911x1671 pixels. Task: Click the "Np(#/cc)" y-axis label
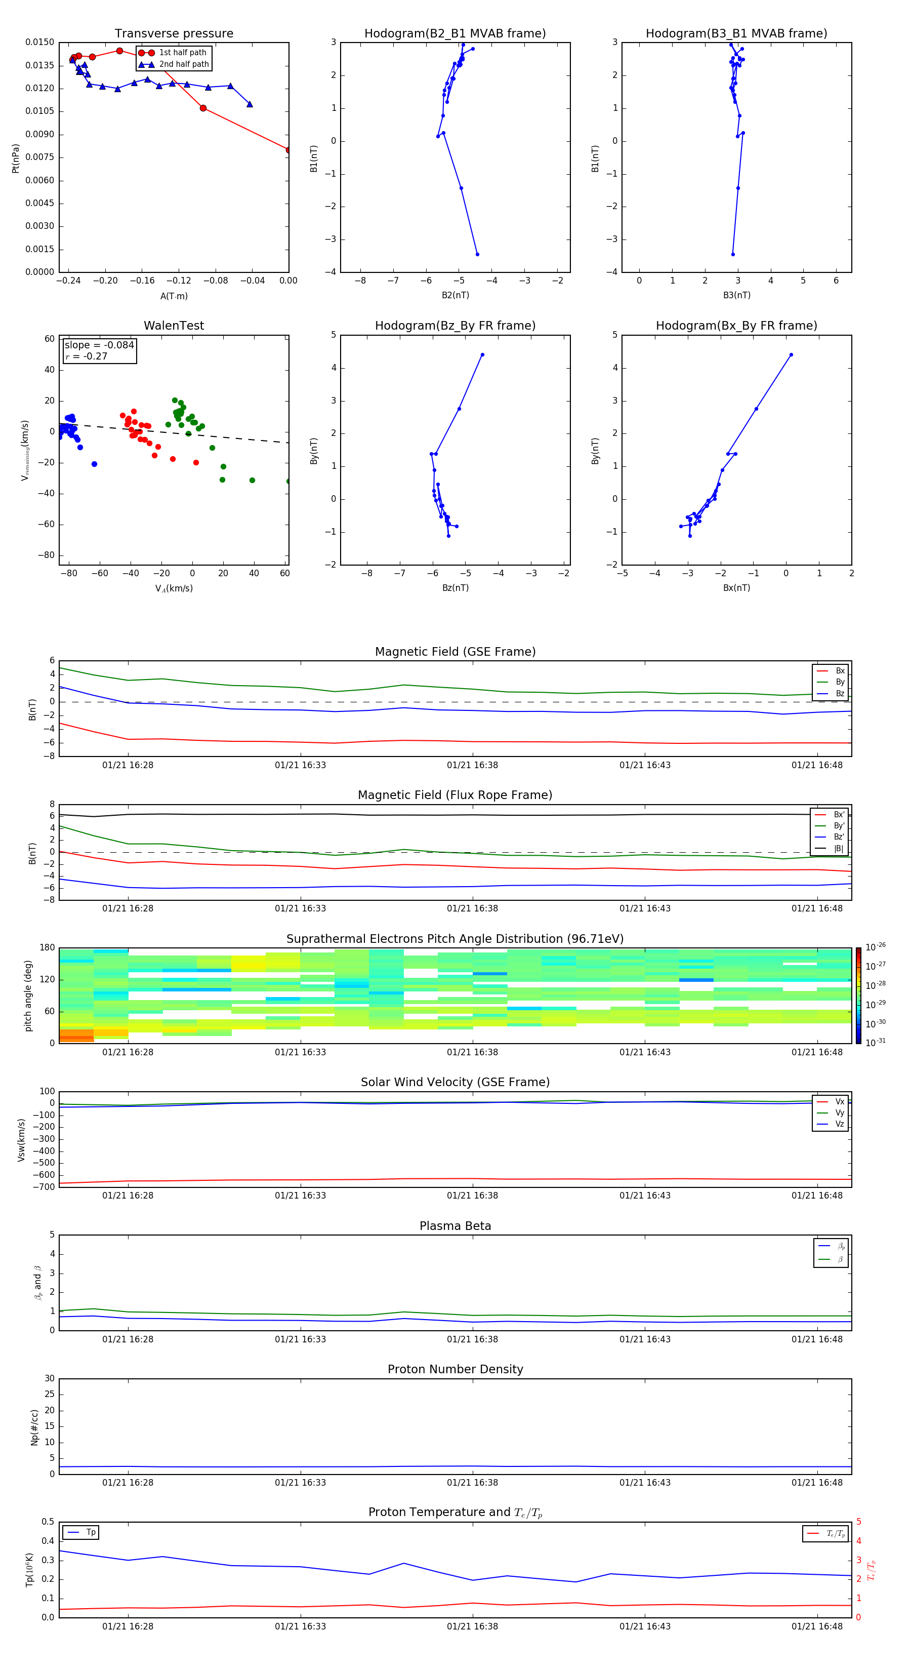coord(34,1427)
